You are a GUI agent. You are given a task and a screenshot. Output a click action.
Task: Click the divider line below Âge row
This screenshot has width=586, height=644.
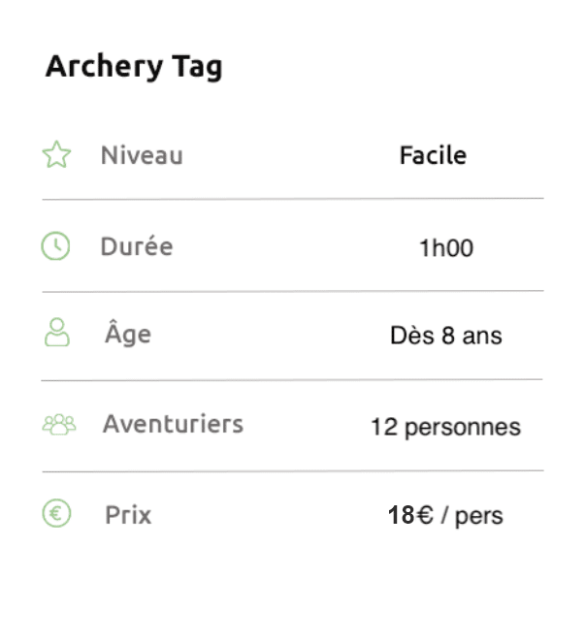coord(292,380)
